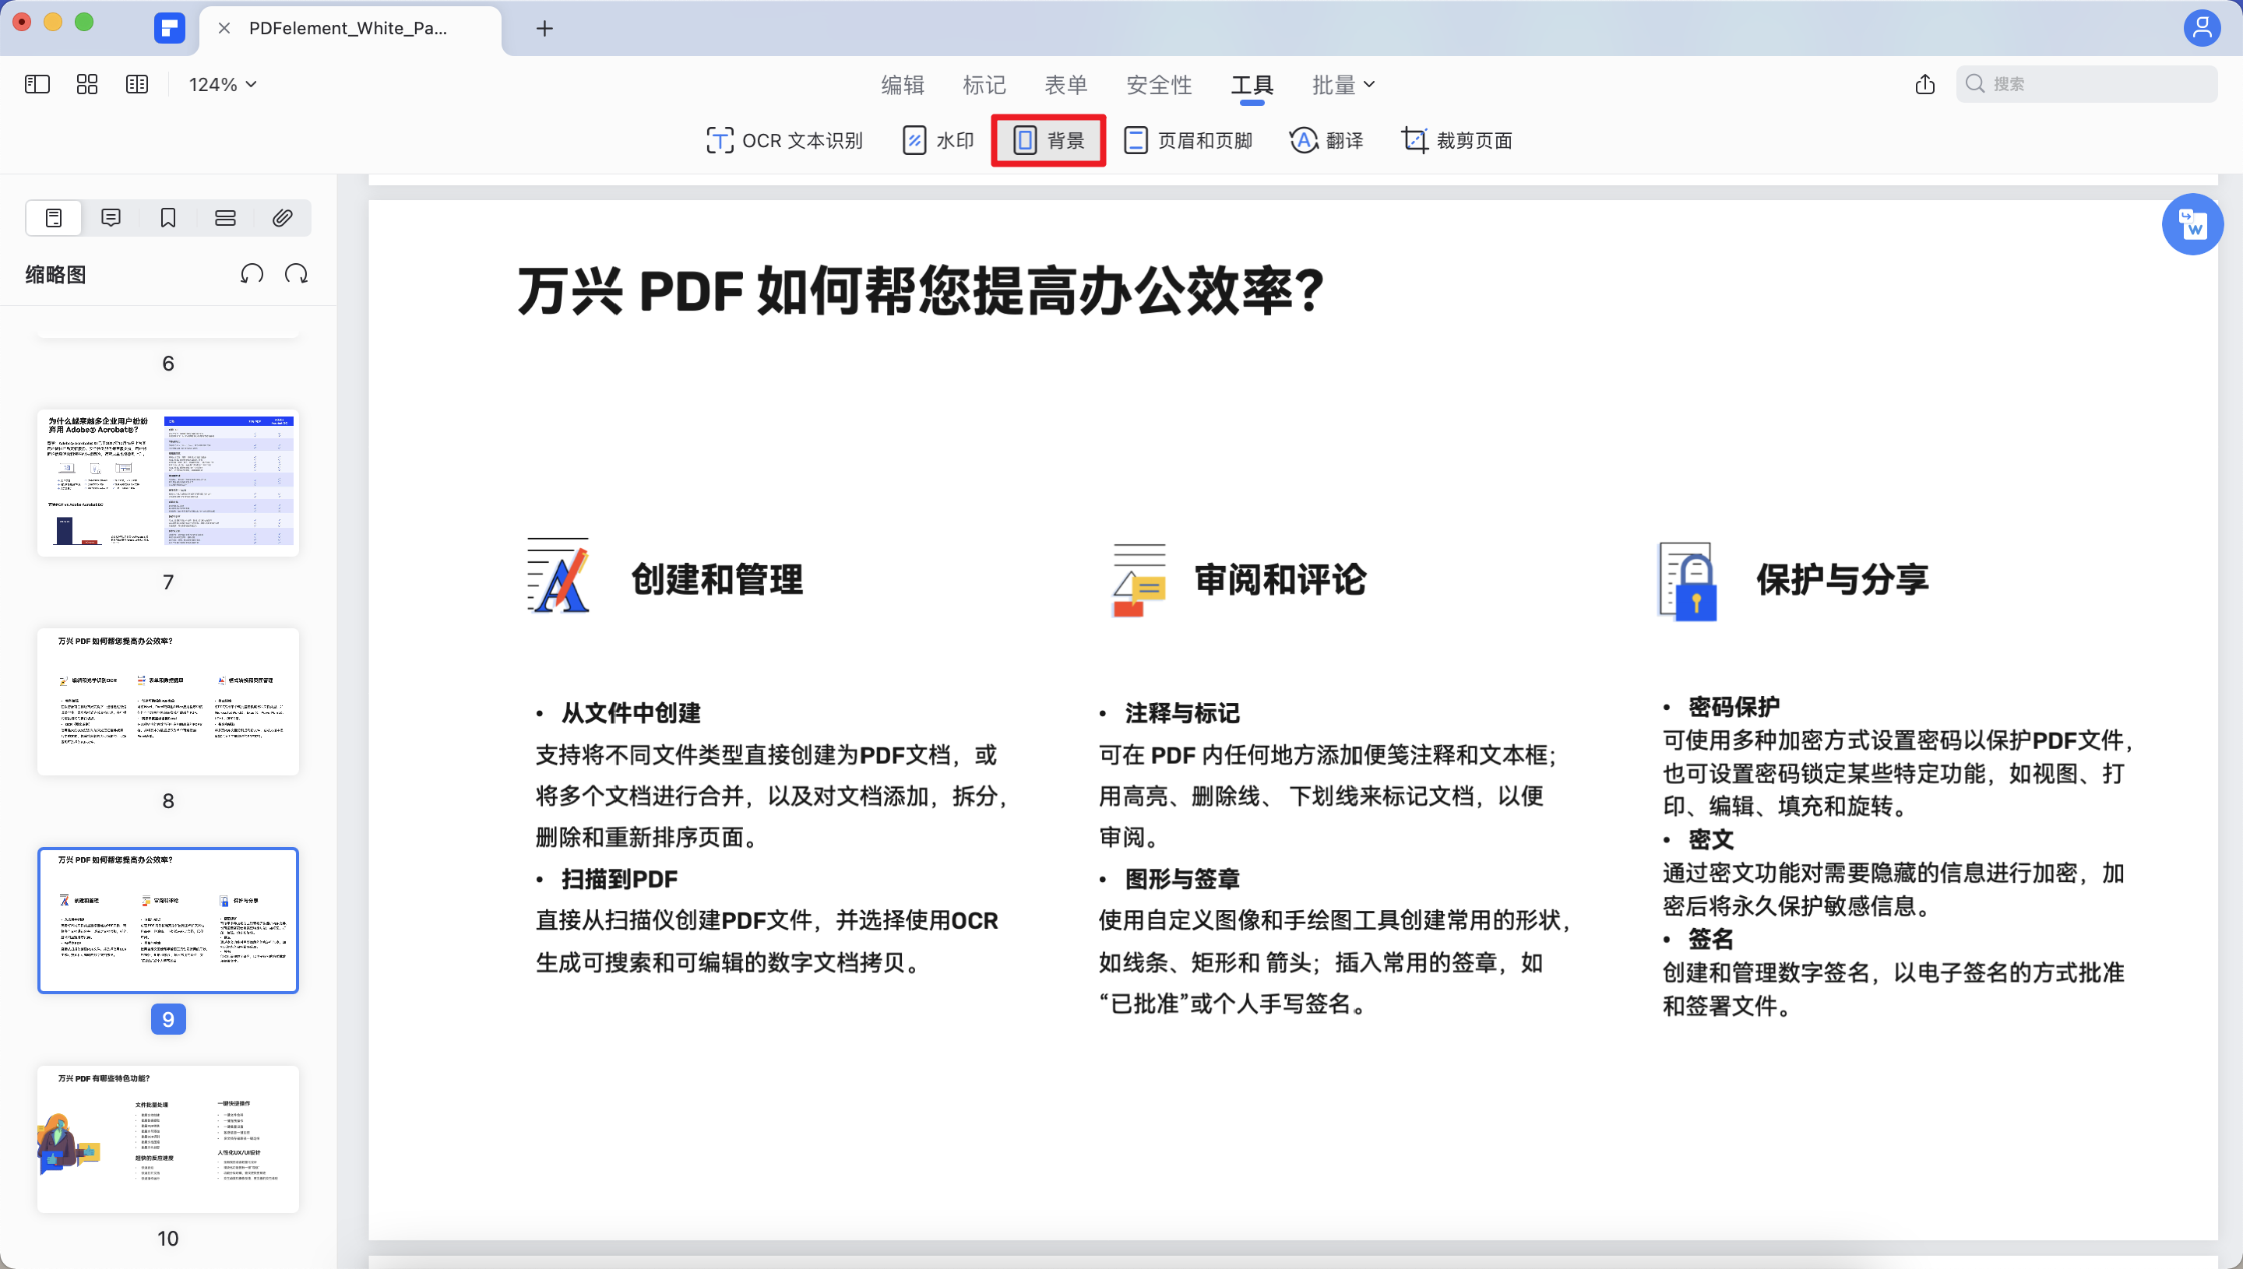Open the comments panel in the sidebar
The width and height of the screenshot is (2243, 1269).
click(x=111, y=217)
